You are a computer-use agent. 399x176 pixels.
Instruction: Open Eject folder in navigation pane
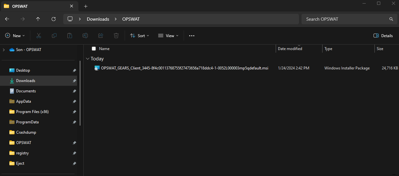tap(20, 163)
